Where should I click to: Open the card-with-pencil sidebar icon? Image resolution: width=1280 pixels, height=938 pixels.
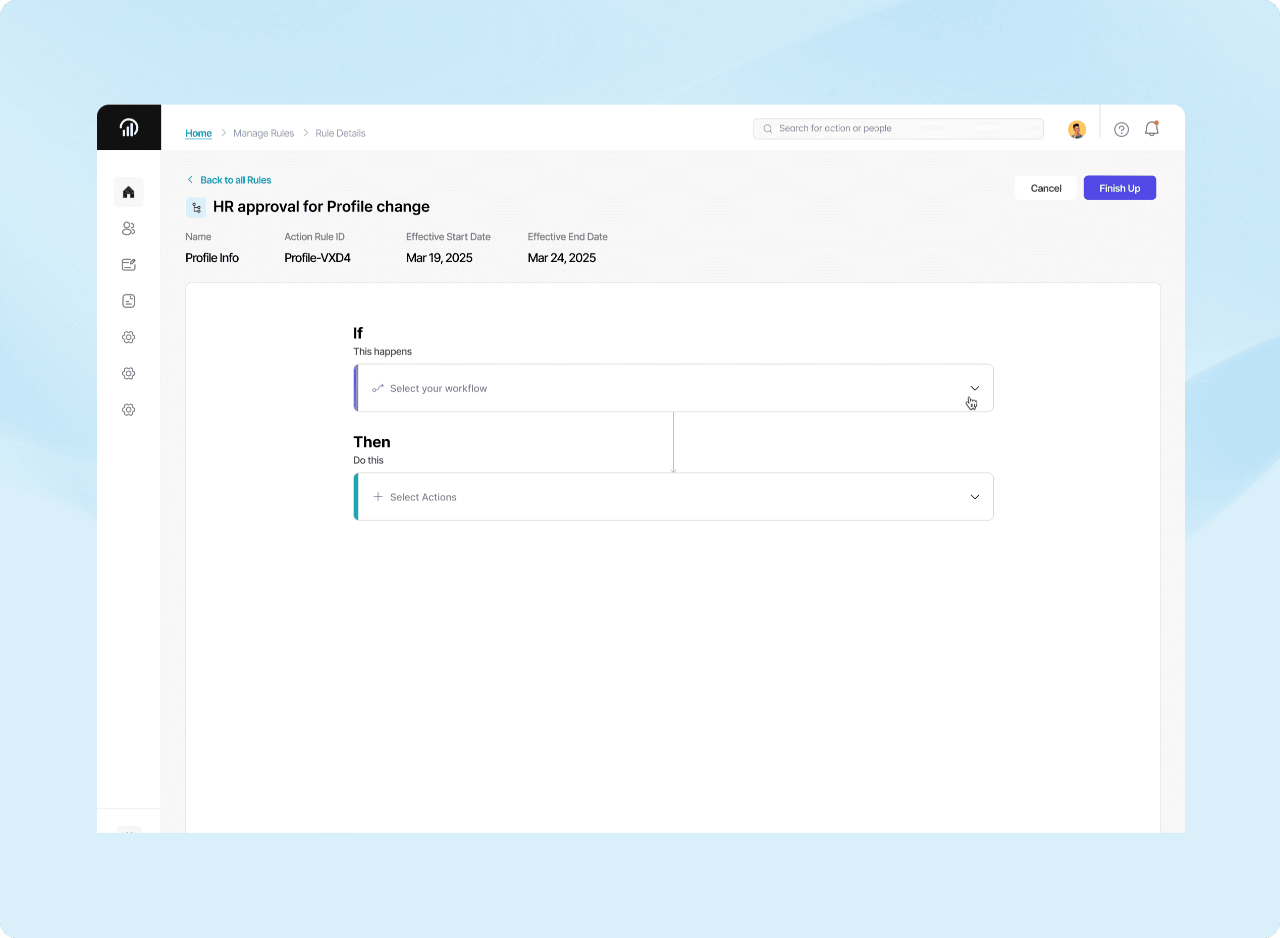click(x=128, y=265)
